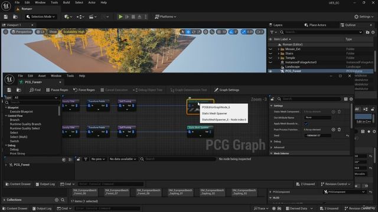378x212 pixels.
Task: Open camera speed setting in viewport
Action: 260,32
